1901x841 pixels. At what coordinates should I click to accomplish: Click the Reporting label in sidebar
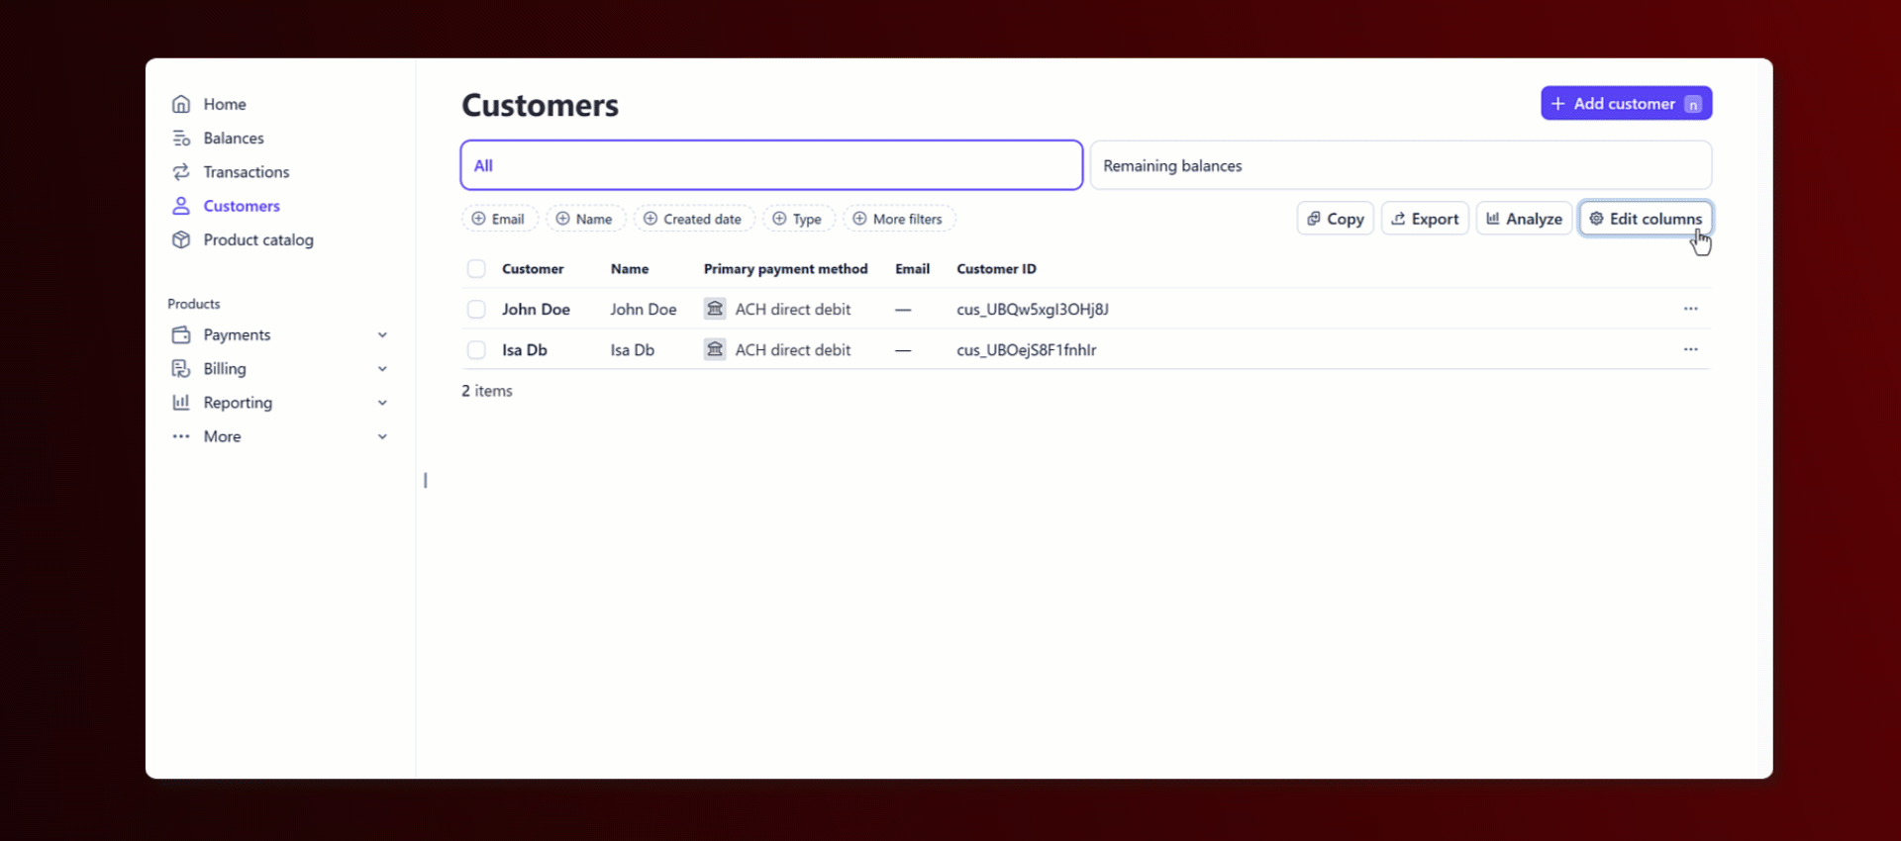tap(238, 403)
